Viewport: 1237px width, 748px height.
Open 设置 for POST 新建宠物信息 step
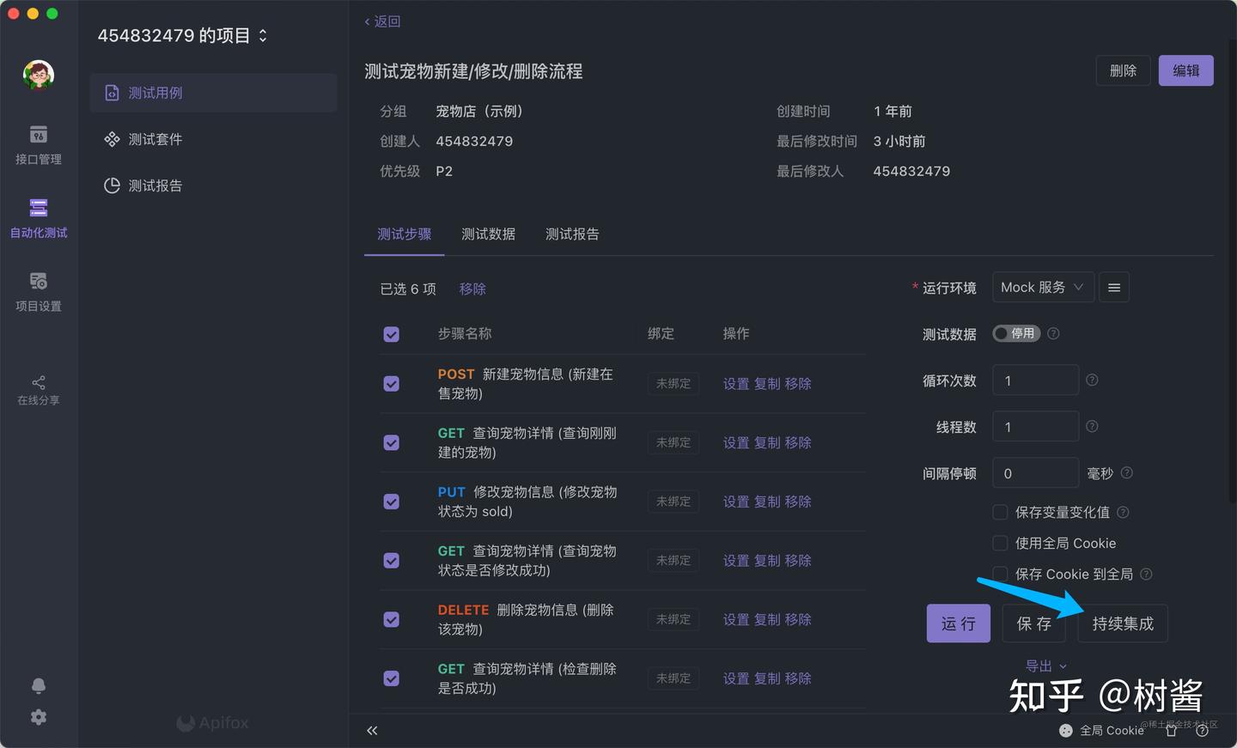(x=736, y=384)
